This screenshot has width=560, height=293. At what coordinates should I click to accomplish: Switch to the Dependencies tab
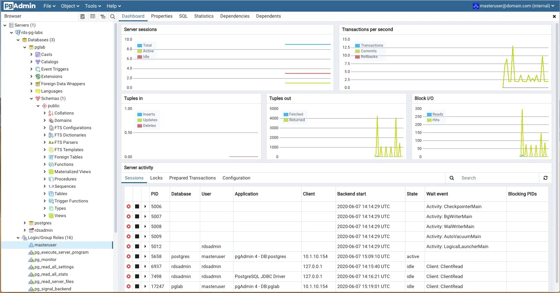(x=235, y=16)
